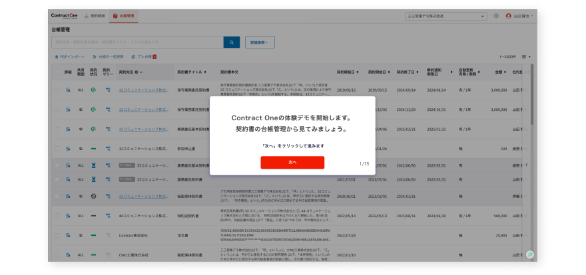Screen dimensions: 586x275
Task: Check the 参加申込書 row checkbox
Action: coord(57,148)
